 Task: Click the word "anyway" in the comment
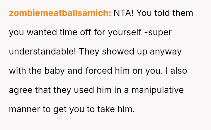(x=166, y=52)
